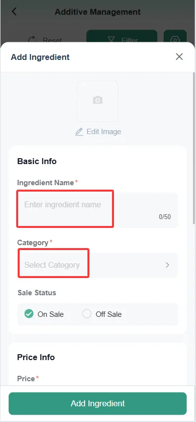
Task: Submit with the Add Ingredient button
Action: coord(97,403)
